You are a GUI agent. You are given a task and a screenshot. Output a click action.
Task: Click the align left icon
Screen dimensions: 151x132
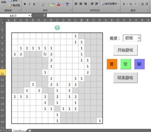tap(76, 4)
